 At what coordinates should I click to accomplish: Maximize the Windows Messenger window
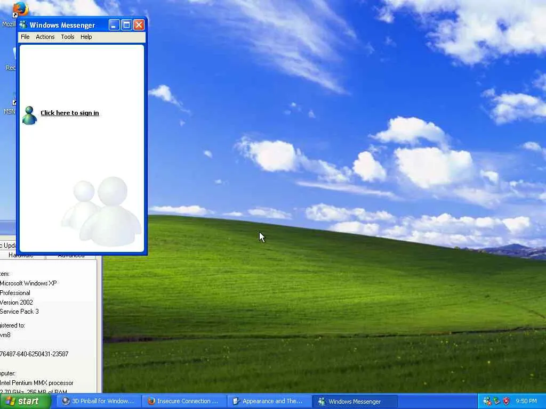pyautogui.click(x=127, y=24)
